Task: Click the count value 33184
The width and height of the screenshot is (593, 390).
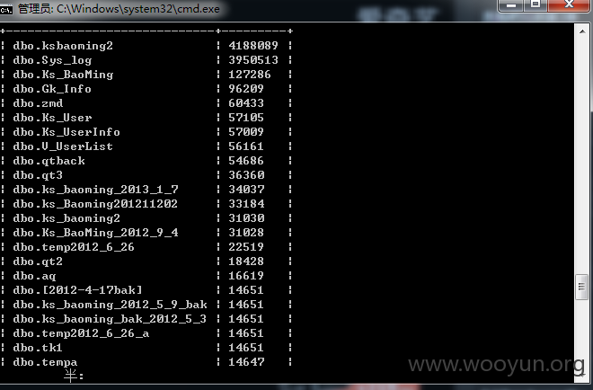Action: coord(246,204)
